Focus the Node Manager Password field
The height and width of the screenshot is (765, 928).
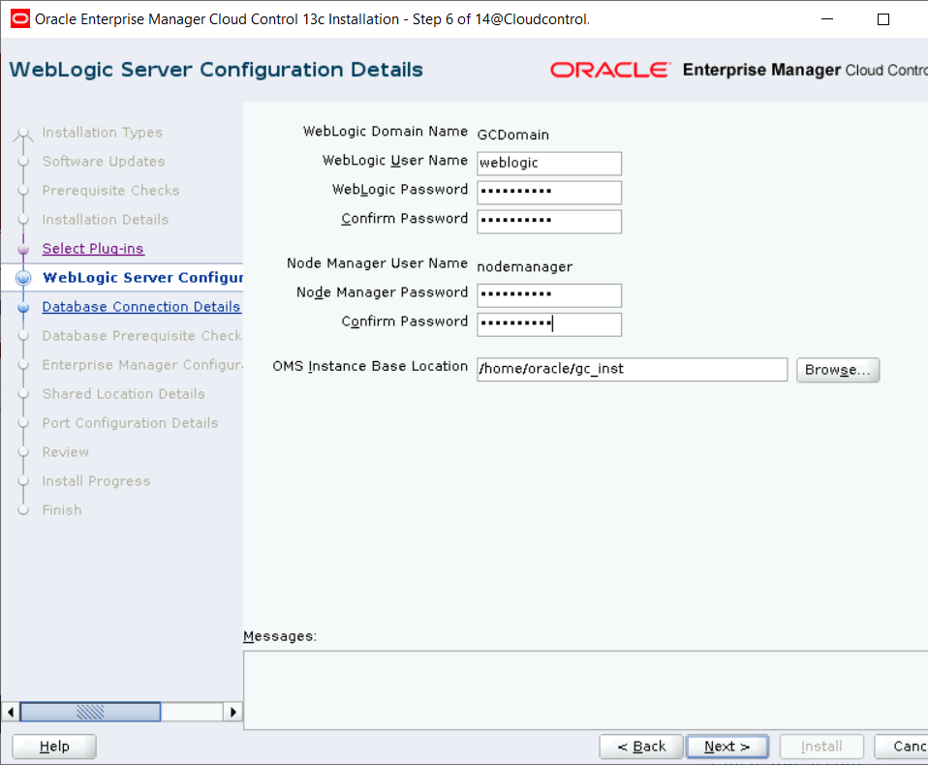[548, 295]
